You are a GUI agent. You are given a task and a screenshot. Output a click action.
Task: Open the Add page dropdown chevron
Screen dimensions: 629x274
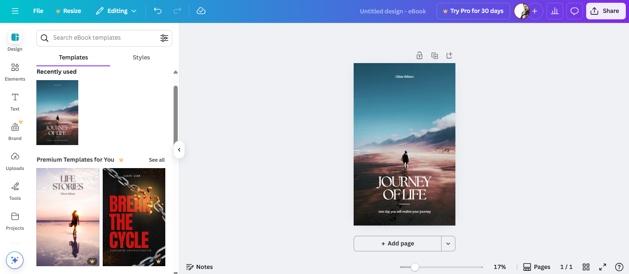[448, 243]
